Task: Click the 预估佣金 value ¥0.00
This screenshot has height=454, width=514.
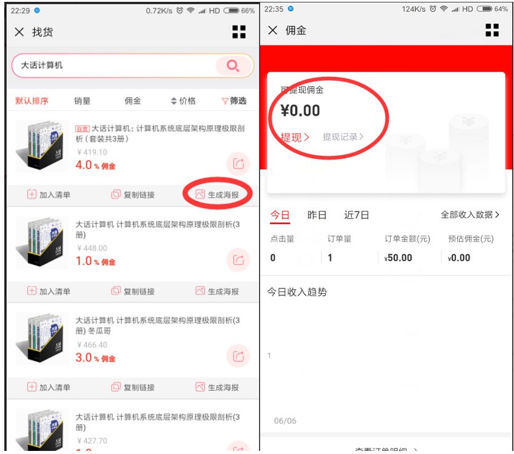Action: click(x=459, y=257)
